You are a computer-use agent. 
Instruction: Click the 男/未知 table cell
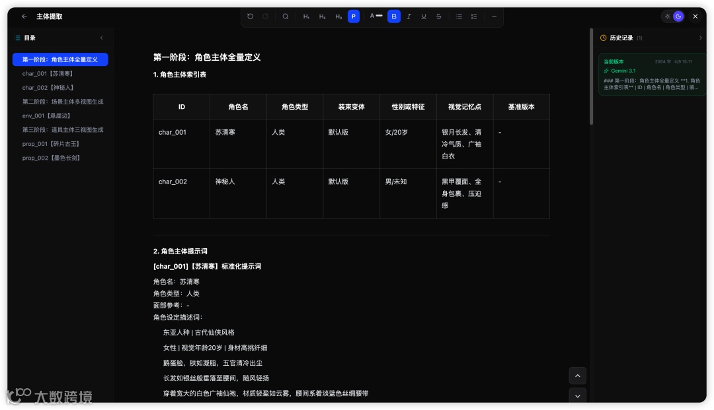[408, 193]
